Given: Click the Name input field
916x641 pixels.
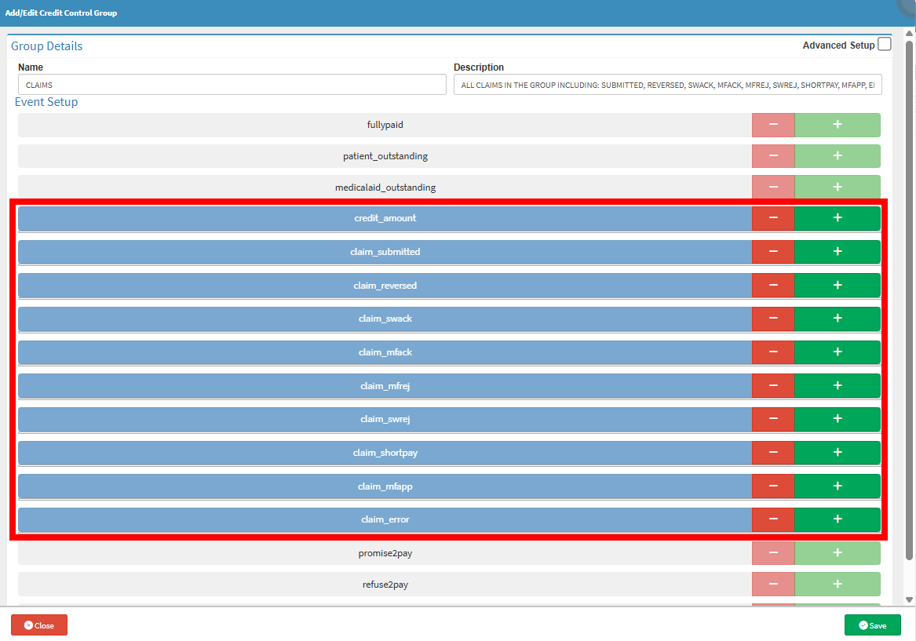Looking at the screenshot, I should (232, 85).
